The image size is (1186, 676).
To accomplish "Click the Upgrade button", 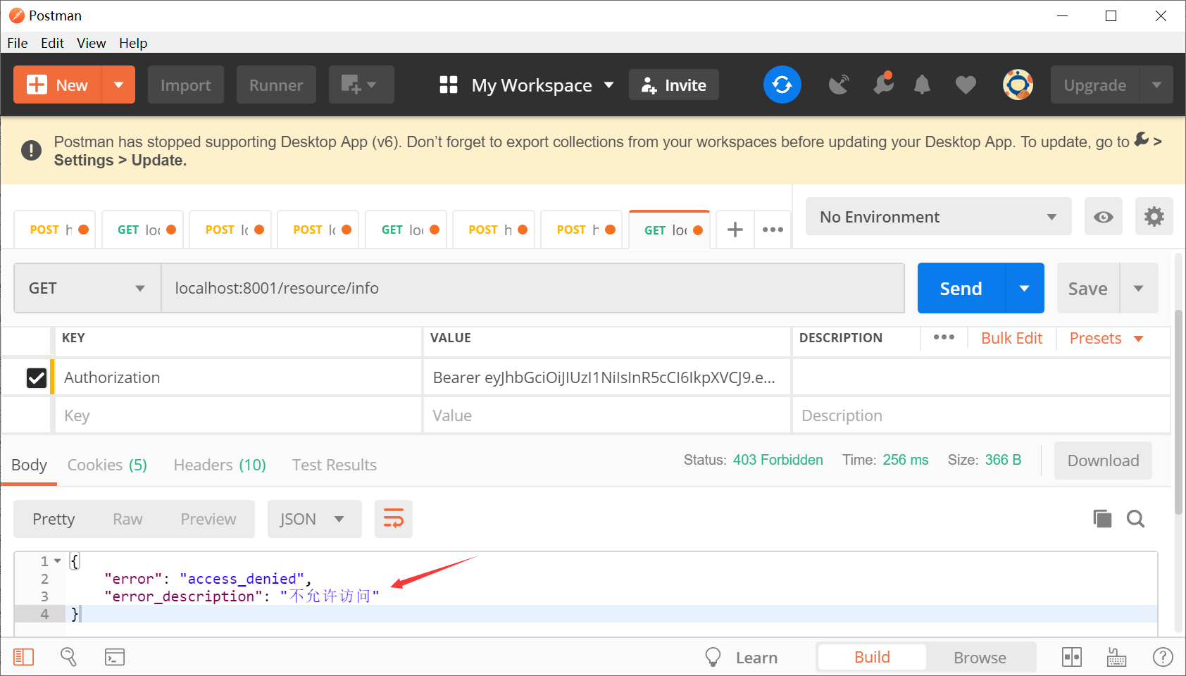I will pos(1094,85).
